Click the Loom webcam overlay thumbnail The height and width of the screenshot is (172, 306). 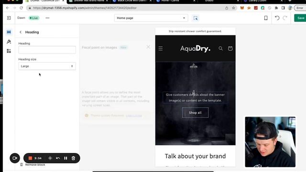point(270,142)
